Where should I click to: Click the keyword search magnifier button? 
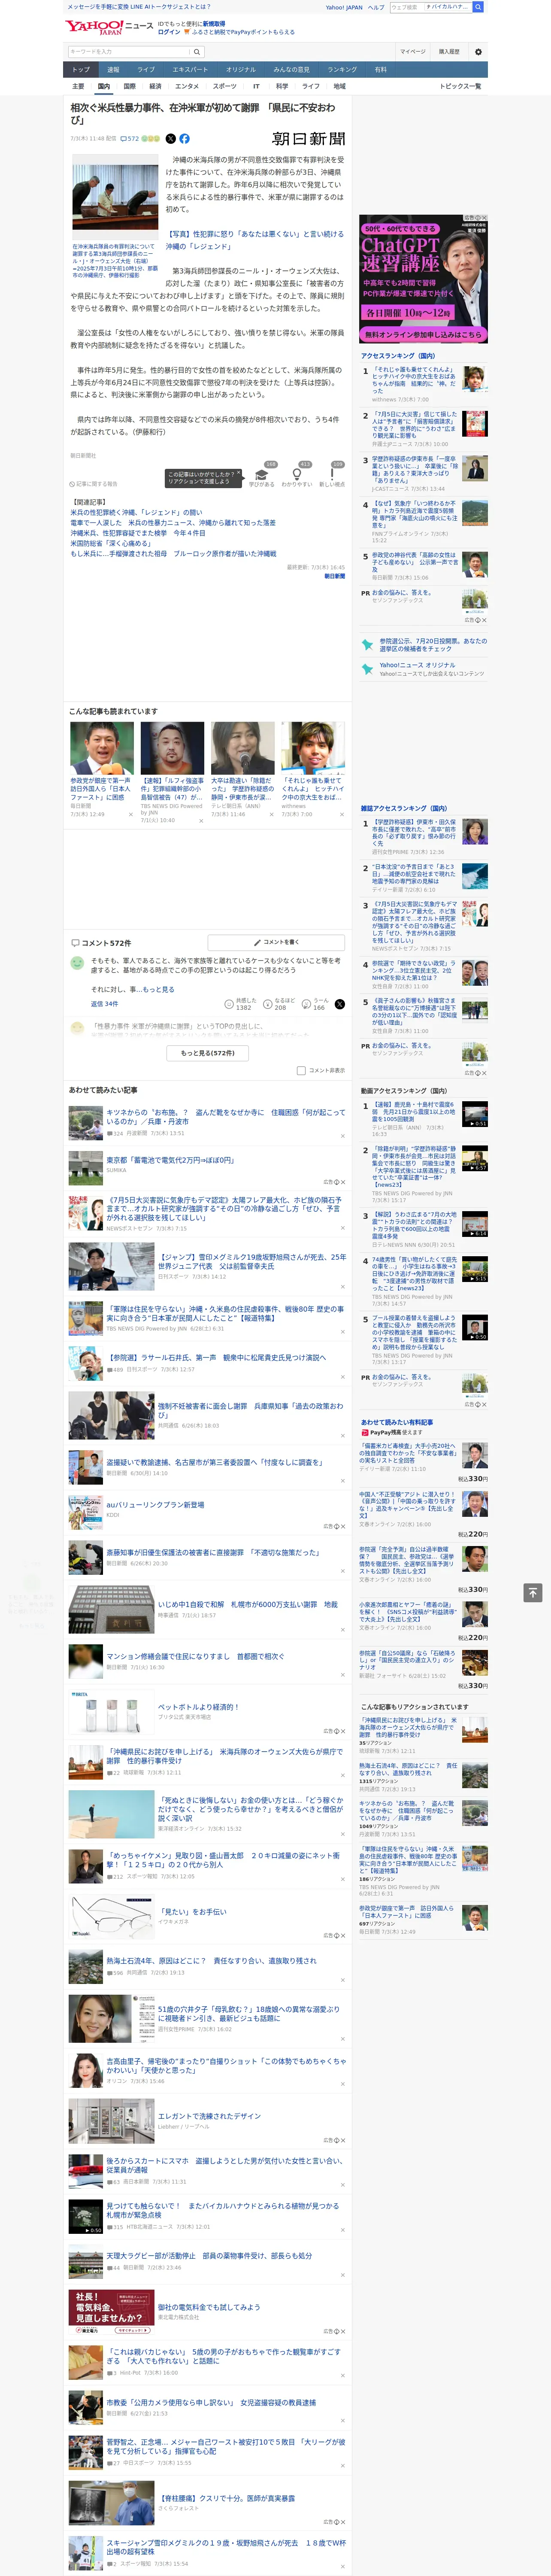point(197,52)
